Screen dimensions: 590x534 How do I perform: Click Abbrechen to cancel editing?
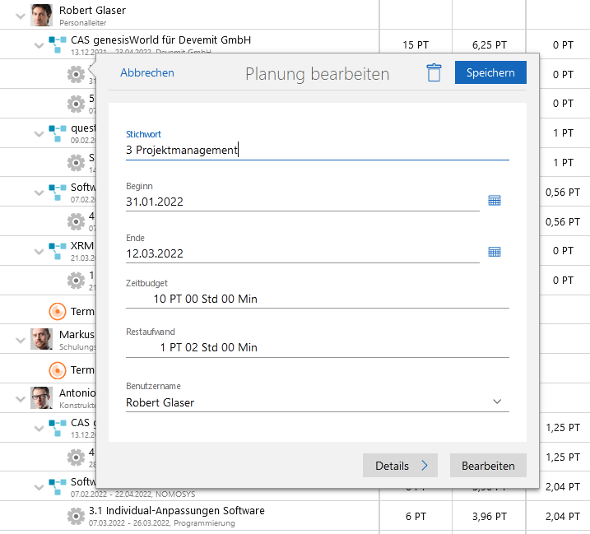(x=147, y=73)
